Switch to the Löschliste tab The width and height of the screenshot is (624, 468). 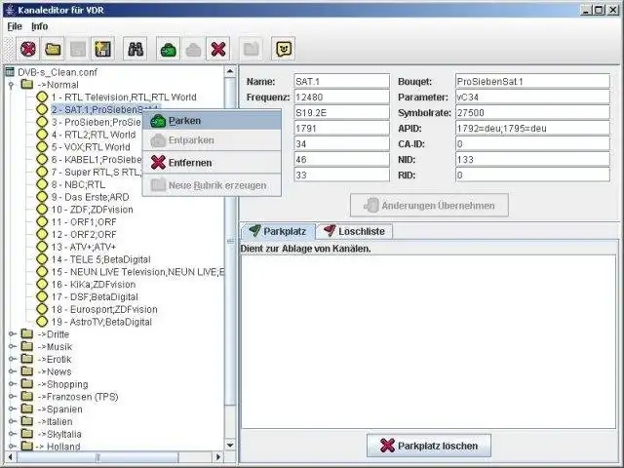(354, 231)
